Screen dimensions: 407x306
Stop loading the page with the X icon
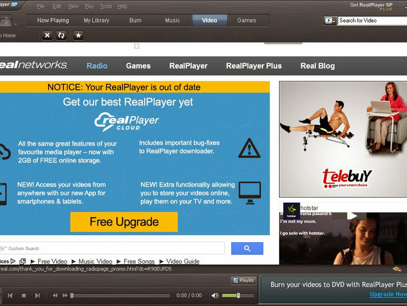coord(47,35)
